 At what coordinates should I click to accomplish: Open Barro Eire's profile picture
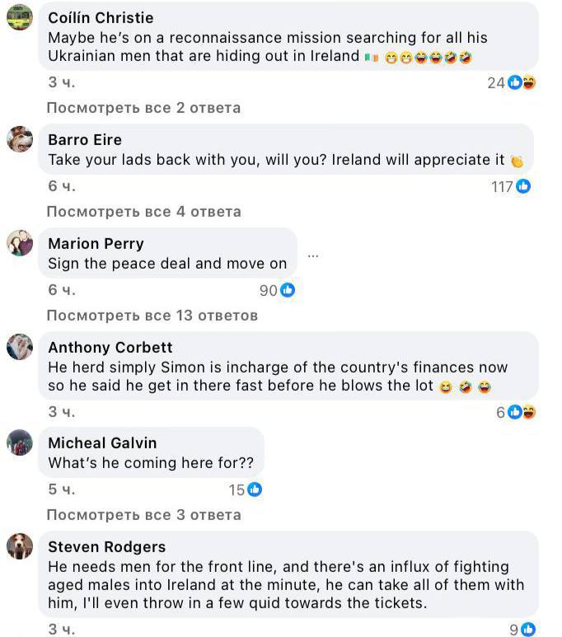tap(20, 139)
